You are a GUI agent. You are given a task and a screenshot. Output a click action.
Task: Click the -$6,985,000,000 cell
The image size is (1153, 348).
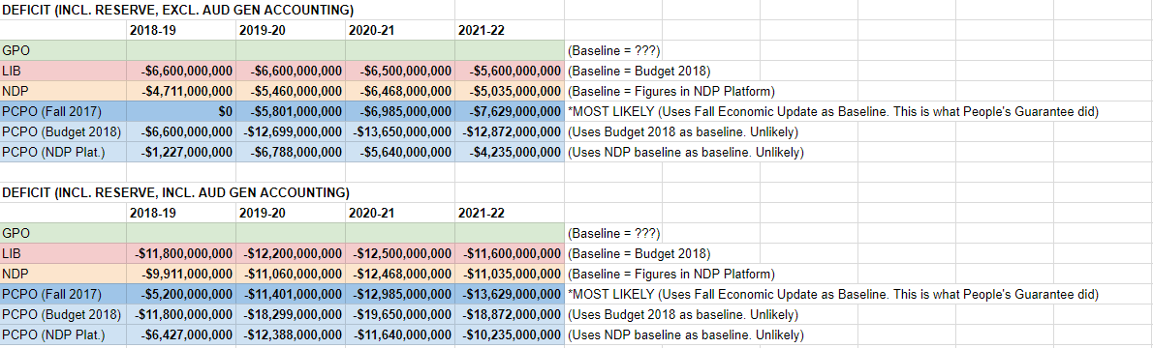(400, 111)
